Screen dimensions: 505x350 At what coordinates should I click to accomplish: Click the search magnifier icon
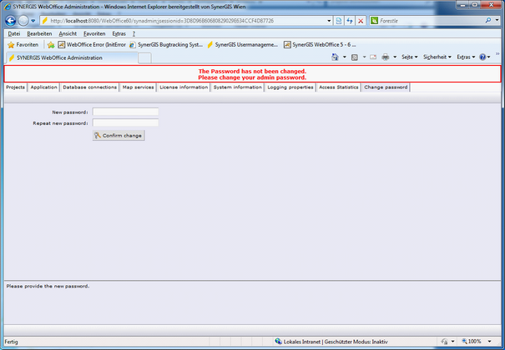tap(488, 21)
